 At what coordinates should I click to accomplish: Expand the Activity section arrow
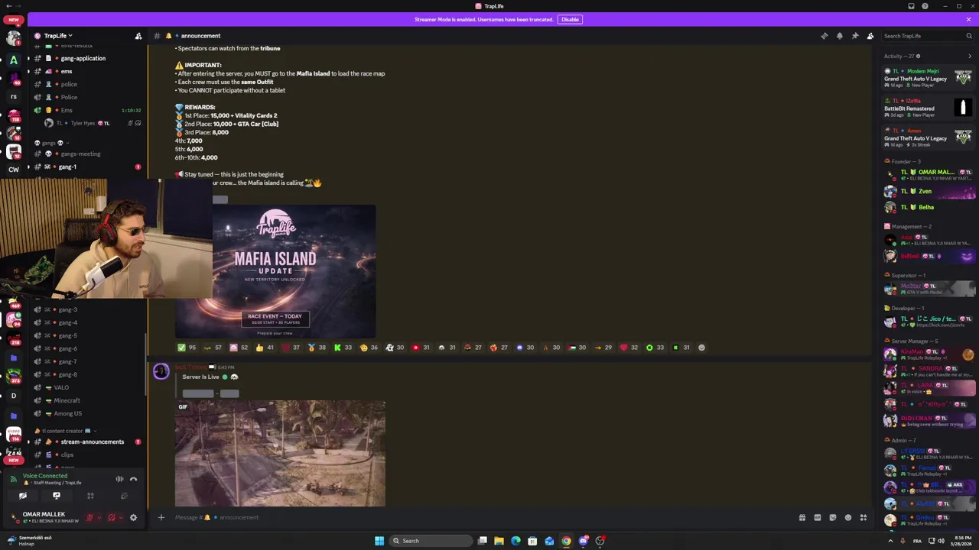pos(969,56)
